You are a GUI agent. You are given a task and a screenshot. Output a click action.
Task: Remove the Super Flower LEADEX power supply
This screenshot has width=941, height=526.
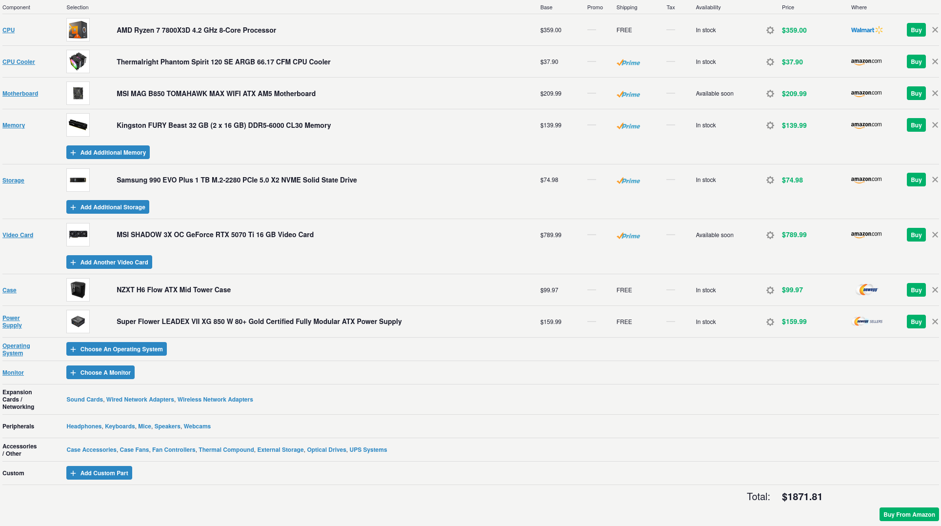(x=935, y=322)
